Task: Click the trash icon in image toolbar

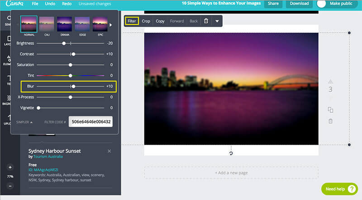Action: coord(206,21)
